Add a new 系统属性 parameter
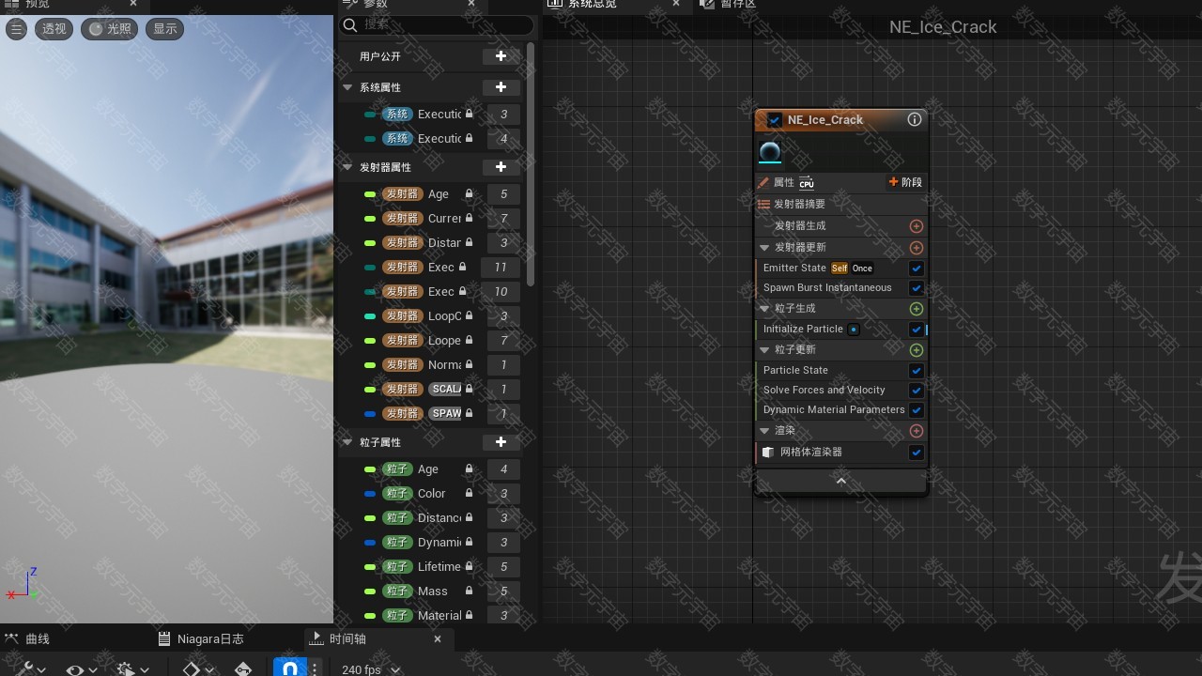This screenshot has width=1202, height=676. click(x=501, y=87)
